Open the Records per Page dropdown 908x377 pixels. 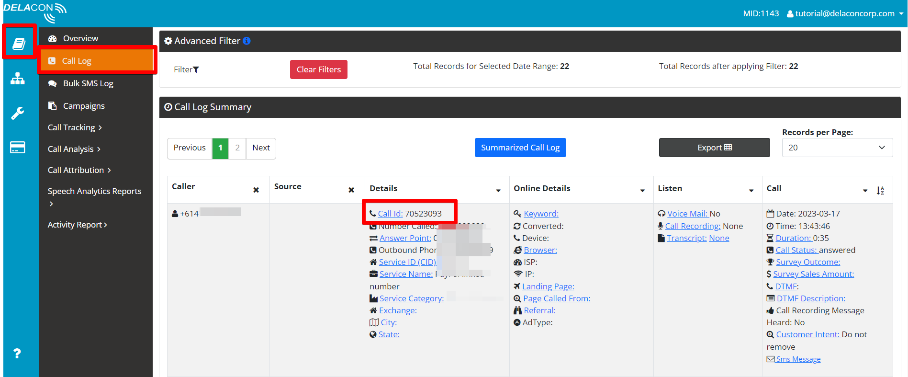click(x=837, y=148)
